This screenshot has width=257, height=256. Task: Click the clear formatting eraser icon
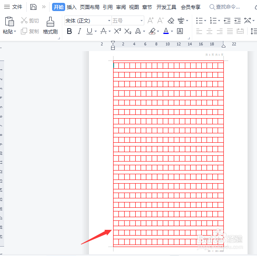171,20
